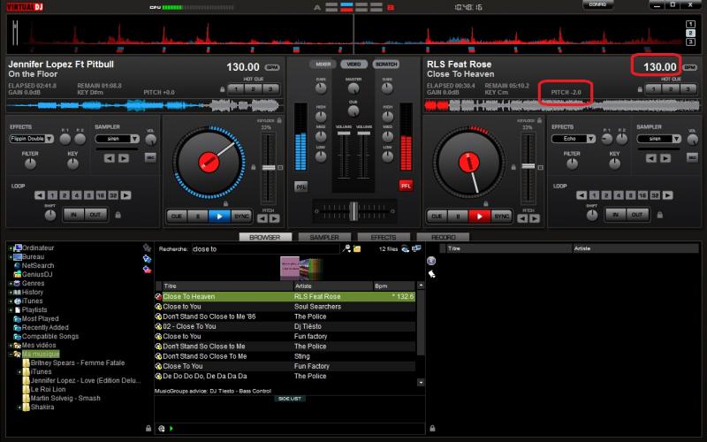Open the VIDEO mixer tab

coord(353,65)
